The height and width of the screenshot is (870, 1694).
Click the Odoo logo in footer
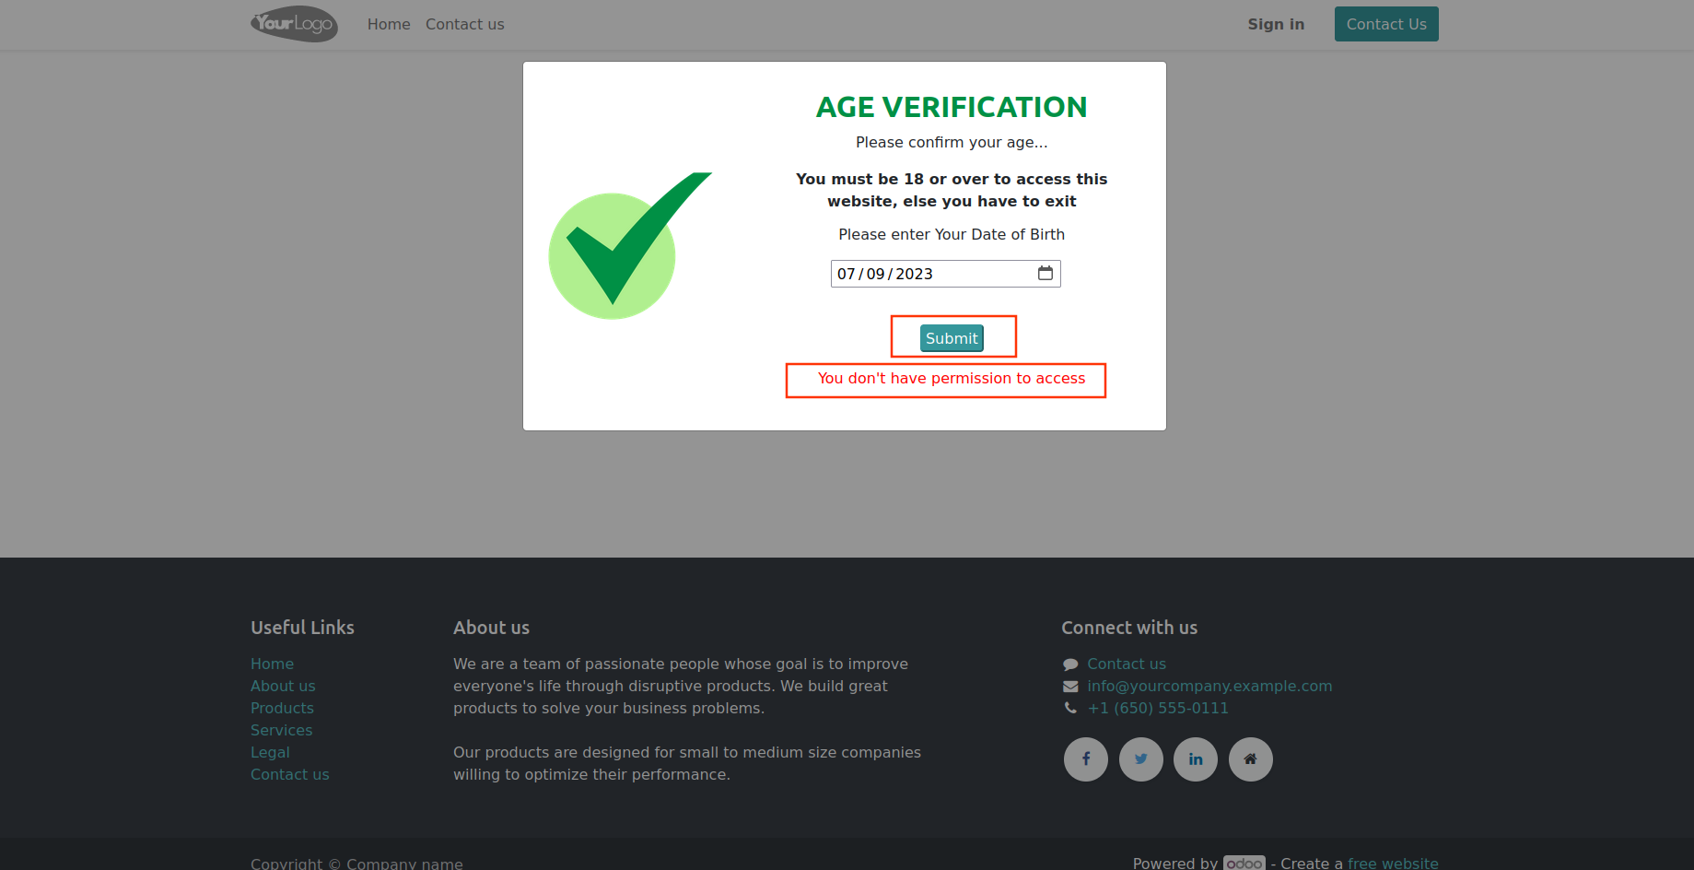tap(1244, 863)
